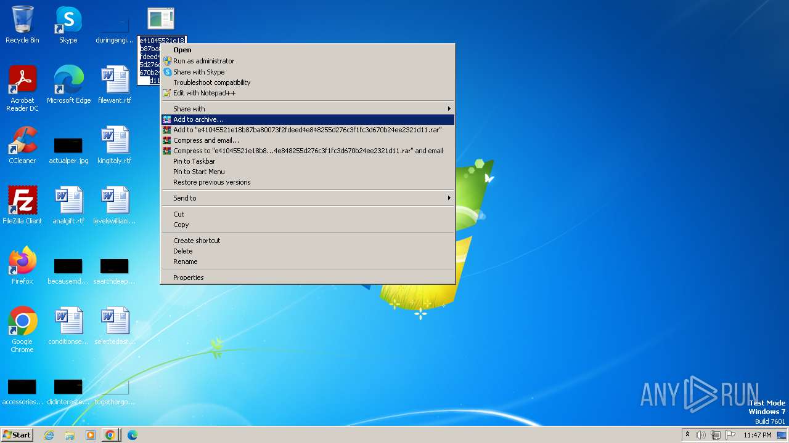Select the Google Chrome desktop icon
Image resolution: width=789 pixels, height=443 pixels.
click(22, 330)
